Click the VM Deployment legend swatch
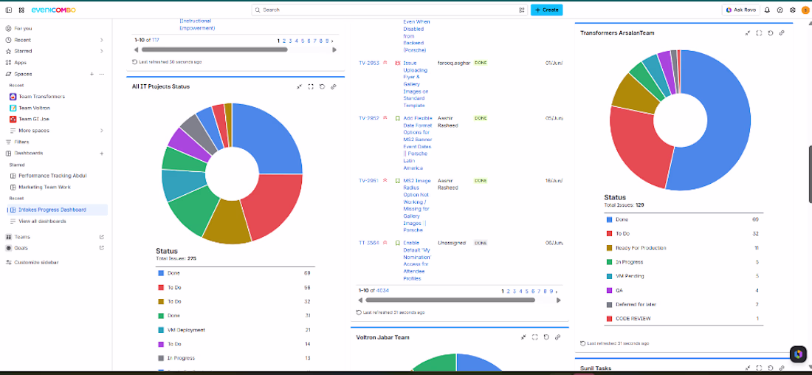The image size is (812, 375). pos(161,330)
